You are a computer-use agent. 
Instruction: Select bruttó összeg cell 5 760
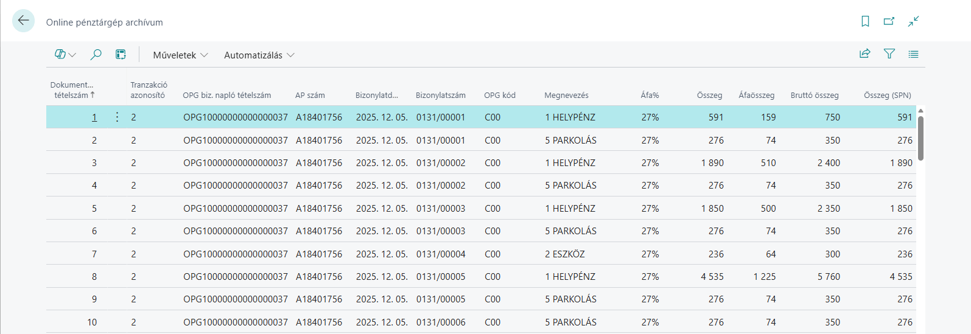click(829, 277)
